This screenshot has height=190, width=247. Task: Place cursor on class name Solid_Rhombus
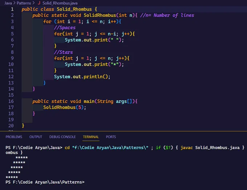pyautogui.click(x=74, y=9)
